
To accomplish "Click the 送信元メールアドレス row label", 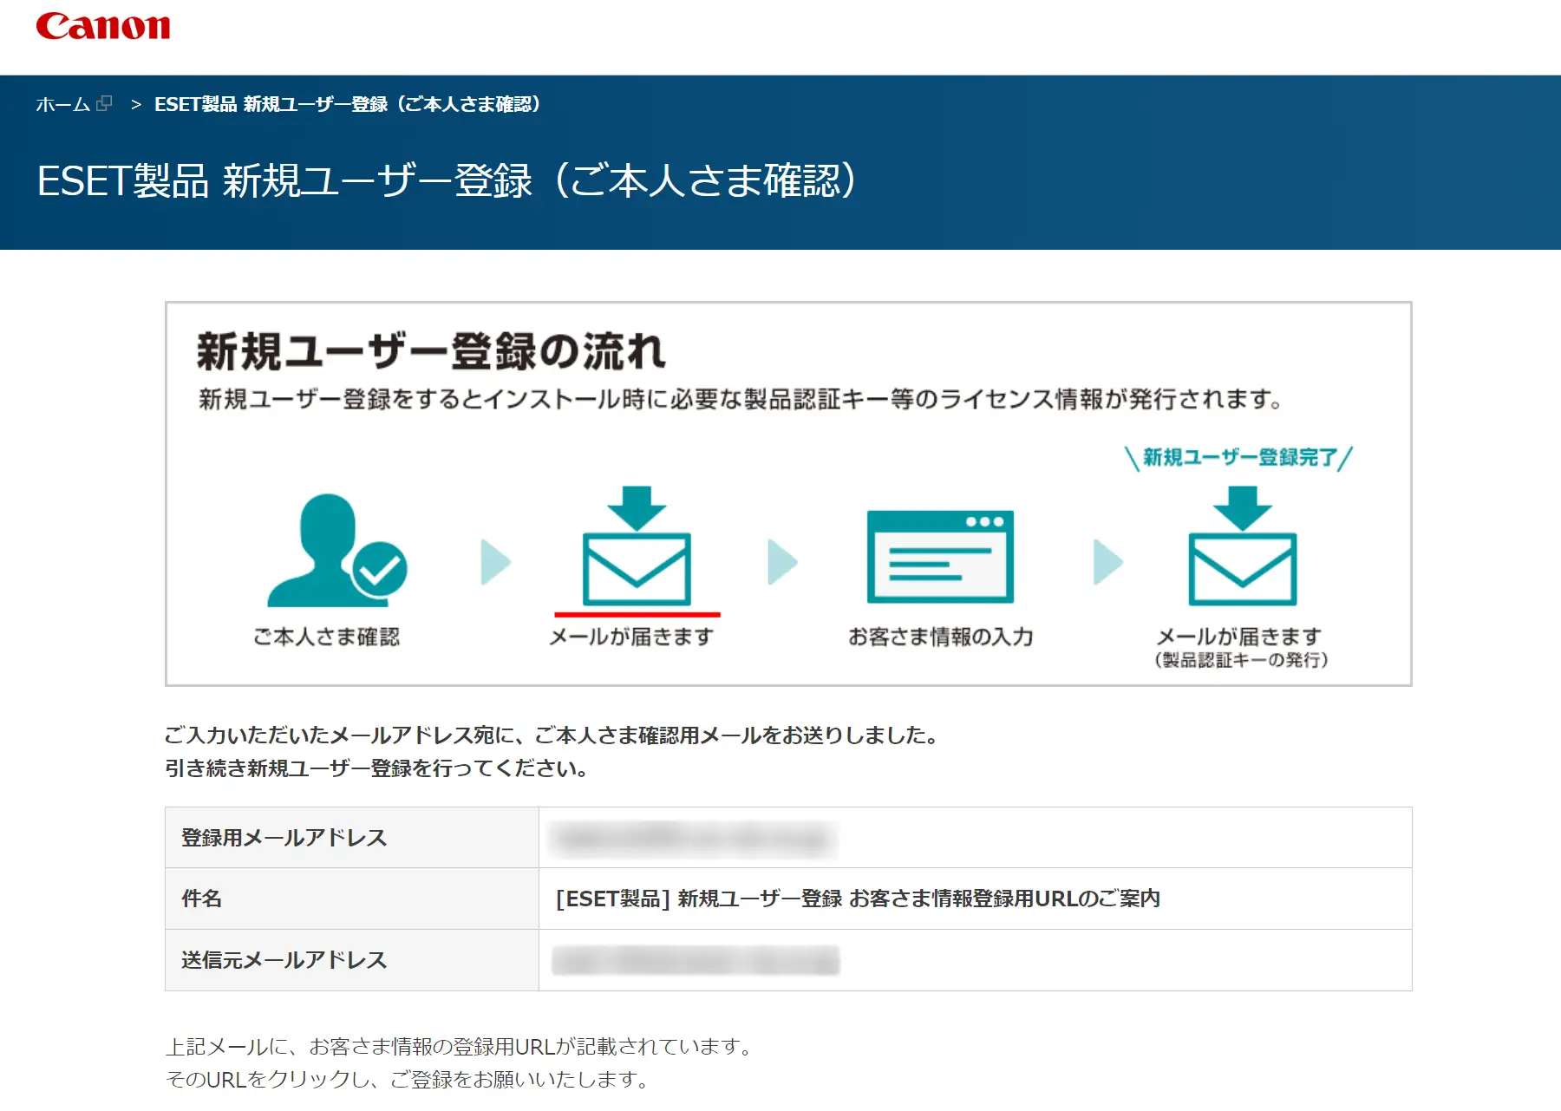I will pyautogui.click(x=284, y=960).
